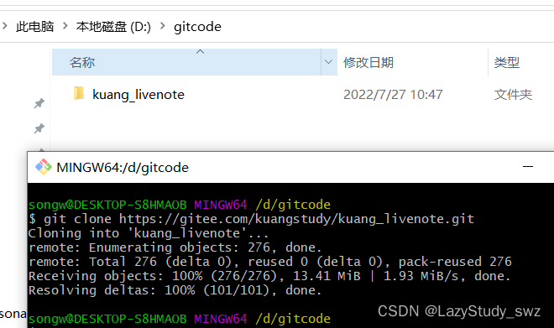The height and width of the screenshot is (328, 554).
Task: Click the upper pin icon in sidebar
Action: [39, 103]
